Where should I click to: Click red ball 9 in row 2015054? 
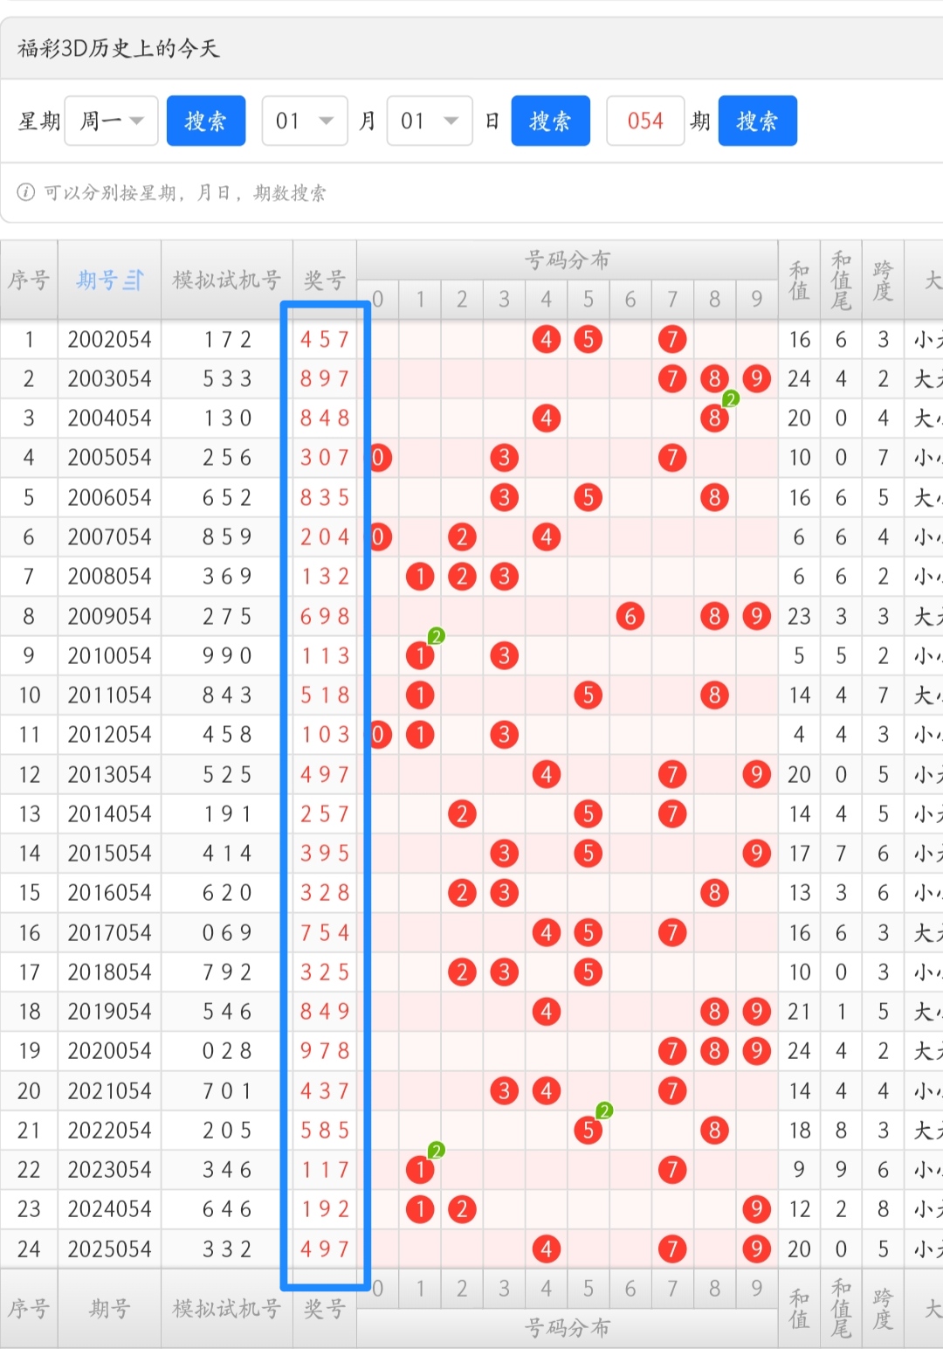click(756, 853)
